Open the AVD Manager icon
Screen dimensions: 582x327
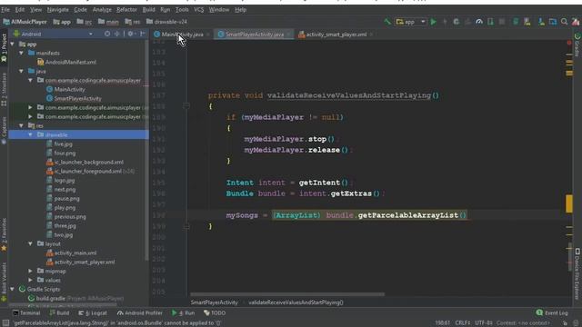[527, 22]
